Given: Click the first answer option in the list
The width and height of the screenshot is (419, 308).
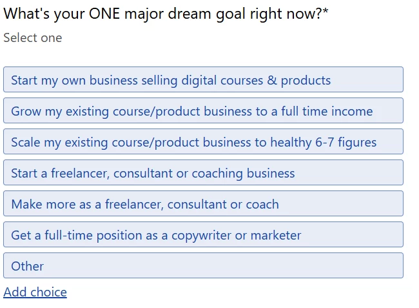Looking at the screenshot, I should 203,80.
